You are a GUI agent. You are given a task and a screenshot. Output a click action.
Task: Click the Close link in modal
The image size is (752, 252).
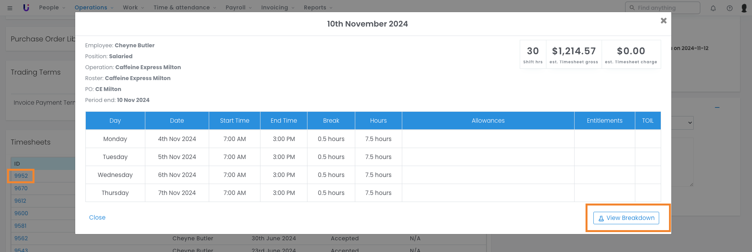[x=97, y=218]
